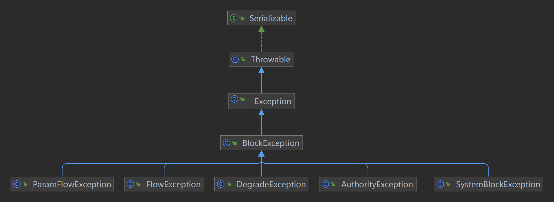This screenshot has height=202, width=554.
Task: Select the DegradeException class label
Action: pyautogui.click(x=271, y=184)
